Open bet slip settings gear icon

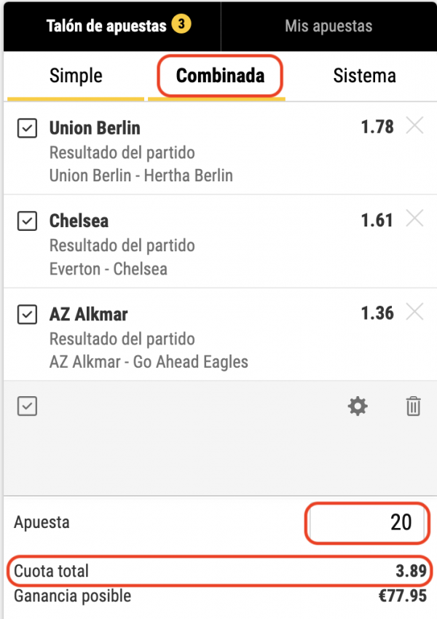pos(358,406)
